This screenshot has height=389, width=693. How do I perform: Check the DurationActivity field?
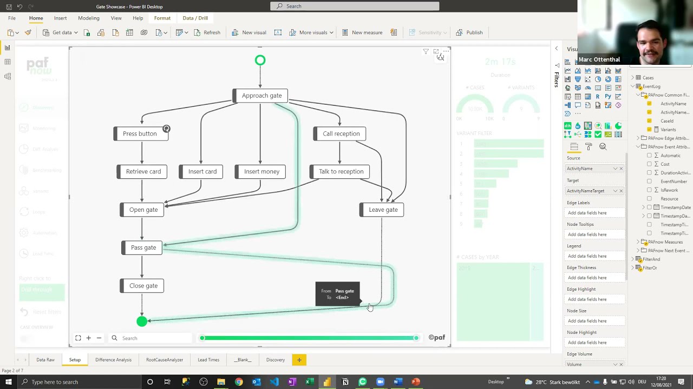(x=649, y=173)
